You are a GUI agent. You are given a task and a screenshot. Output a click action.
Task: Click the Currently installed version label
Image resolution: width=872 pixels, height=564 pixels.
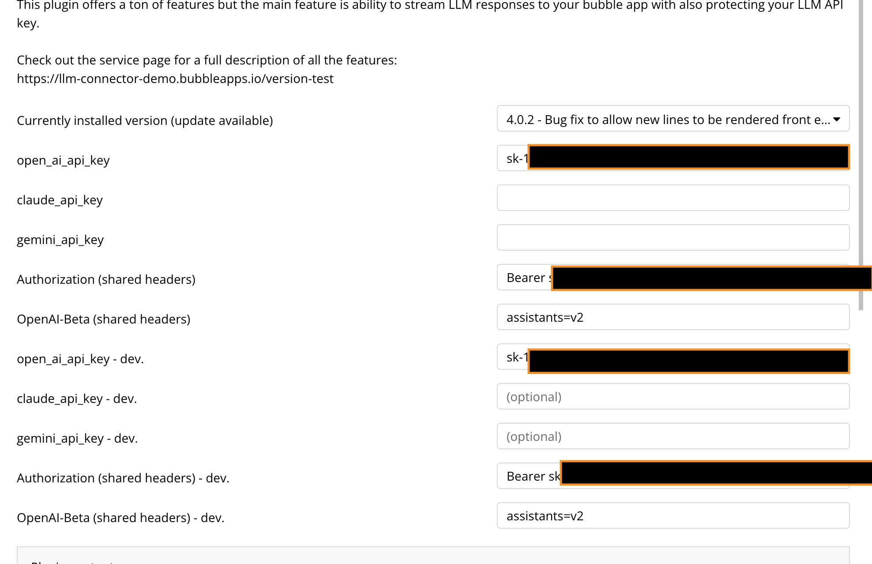[x=145, y=120]
